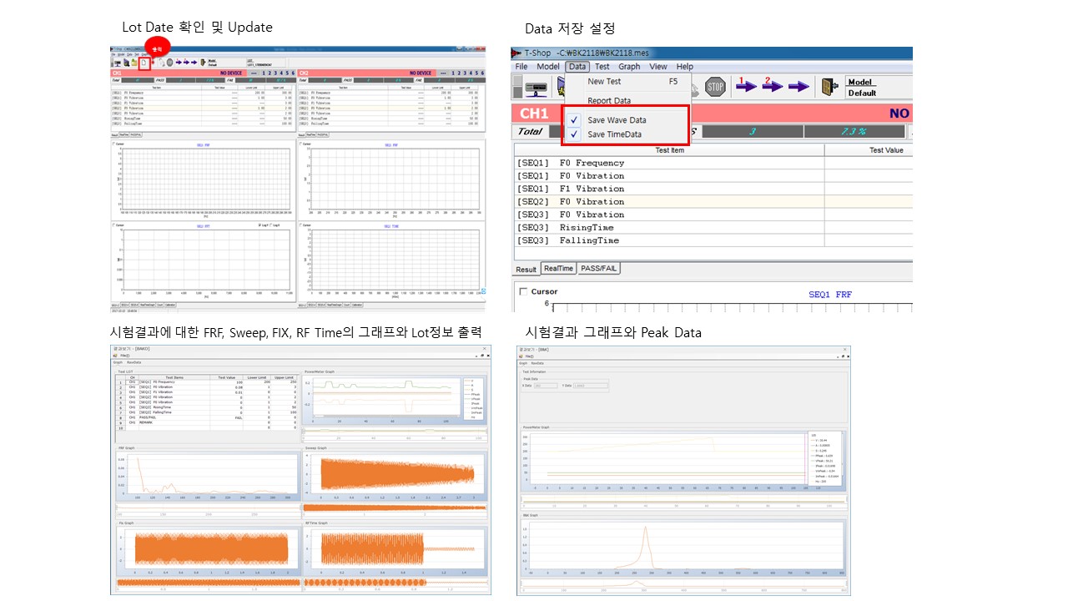Viewport: 1068px width, 601px height.
Task: Toggle the Log X checkbox on CH1 FFT graph
Action: [x=271, y=225]
